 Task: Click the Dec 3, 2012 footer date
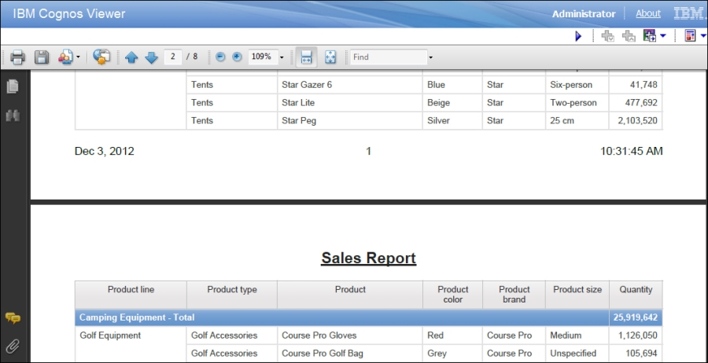click(x=105, y=151)
